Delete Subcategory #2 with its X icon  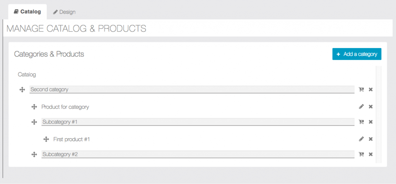370,154
